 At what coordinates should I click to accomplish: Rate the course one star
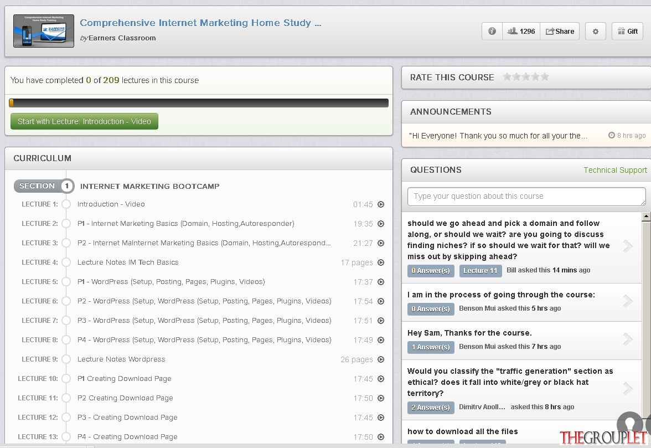507,77
